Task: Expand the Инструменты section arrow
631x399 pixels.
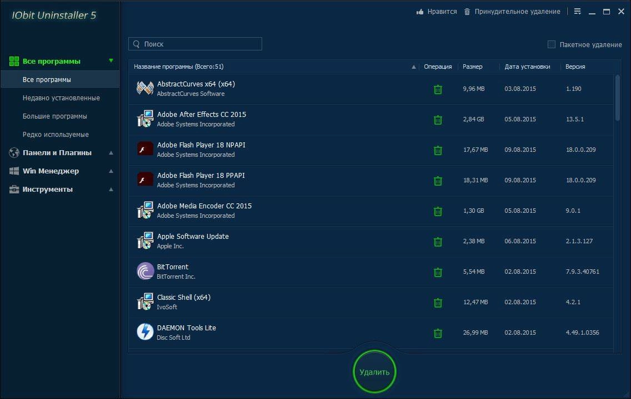Action: point(111,189)
